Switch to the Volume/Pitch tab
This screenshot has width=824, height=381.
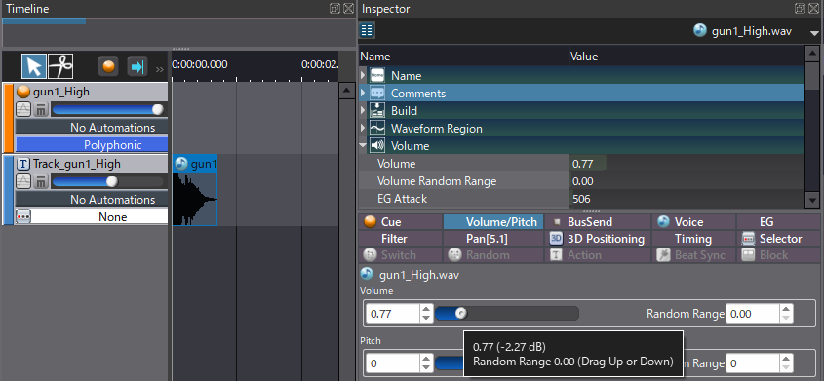pos(494,222)
